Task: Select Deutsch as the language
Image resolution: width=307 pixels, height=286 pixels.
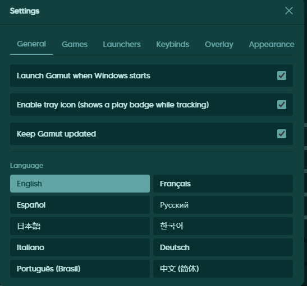Action: (223, 247)
